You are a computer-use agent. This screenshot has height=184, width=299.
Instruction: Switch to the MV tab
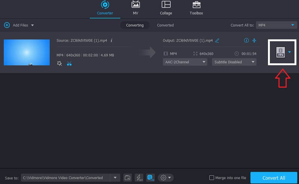point(135,8)
